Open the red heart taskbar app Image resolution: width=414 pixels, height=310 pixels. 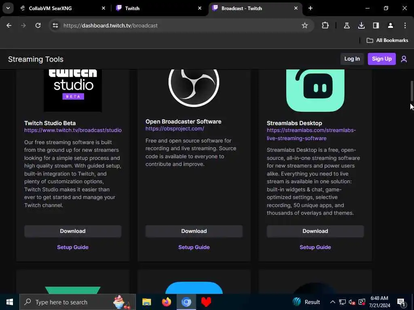206,302
